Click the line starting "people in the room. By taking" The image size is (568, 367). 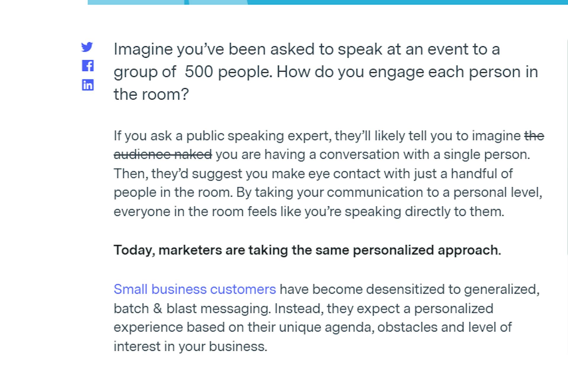[328, 192]
